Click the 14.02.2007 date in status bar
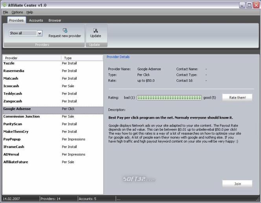The height and width of the screenshot is (203, 261). click(11, 199)
